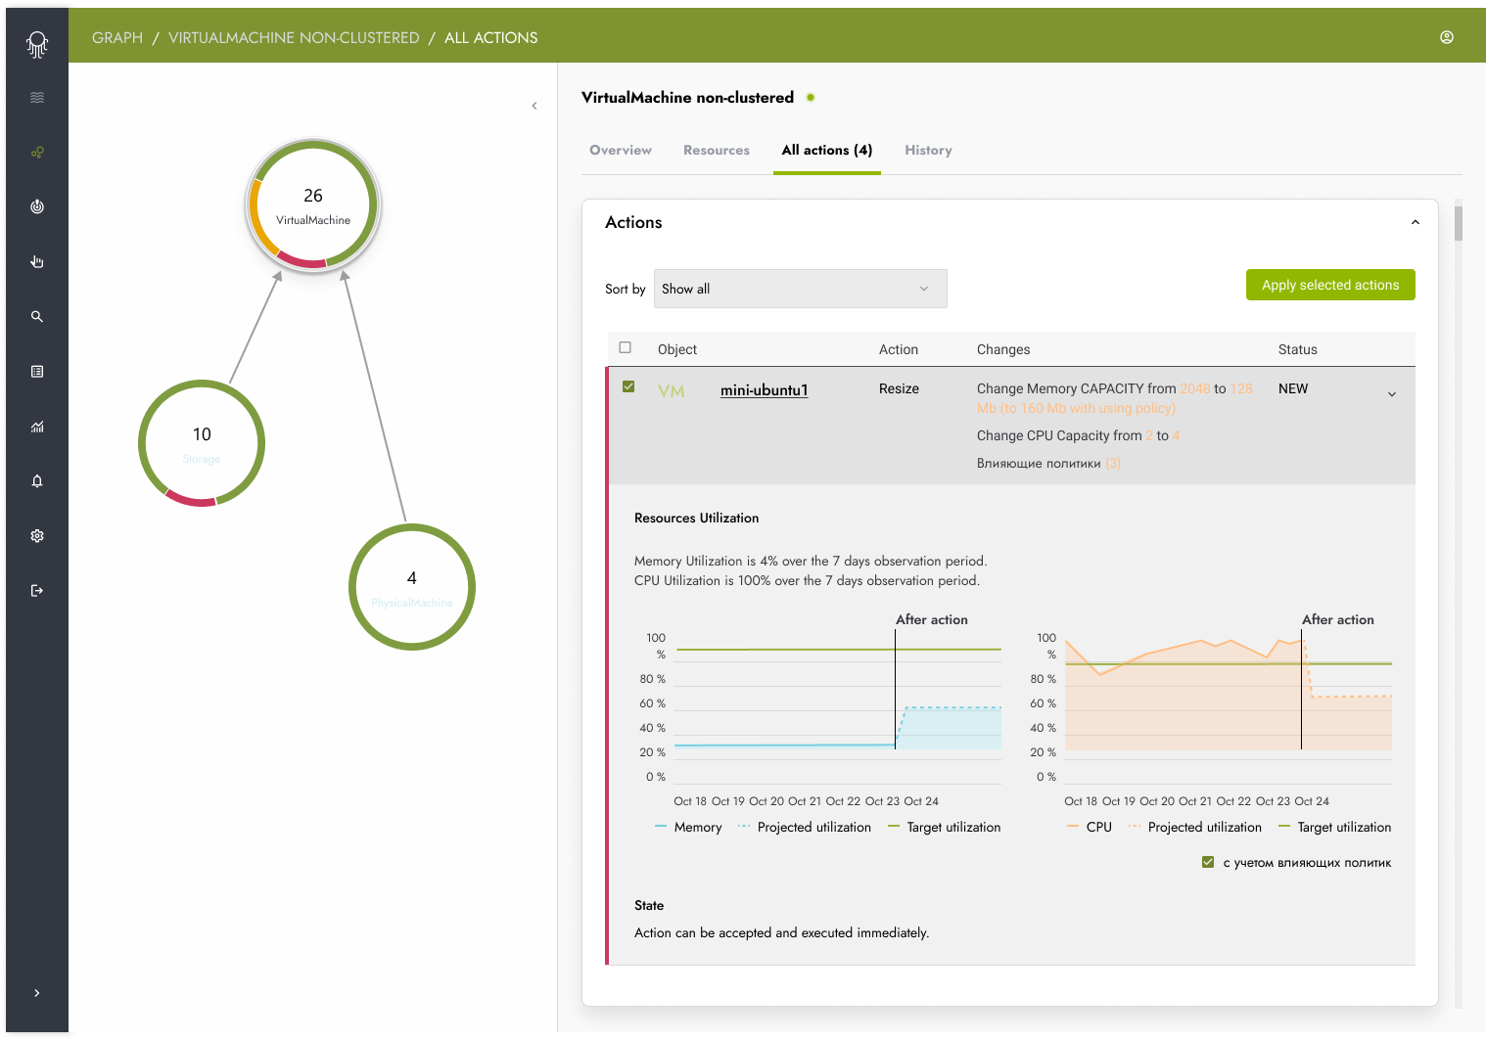This screenshot has width=1486, height=1040.
Task: Open the user account icon
Action: [x=1447, y=37]
